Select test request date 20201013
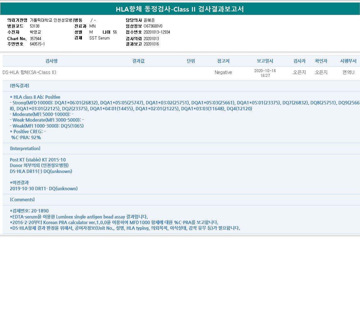Screen dimensions: 360x326 151,39
